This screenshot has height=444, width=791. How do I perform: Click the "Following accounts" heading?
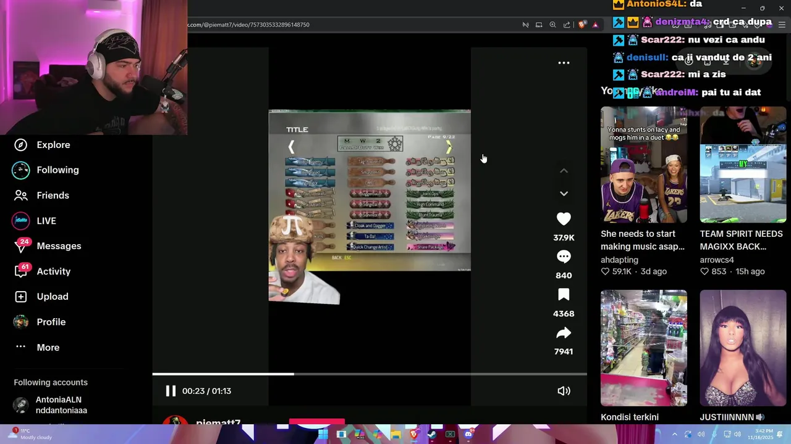tap(51, 382)
